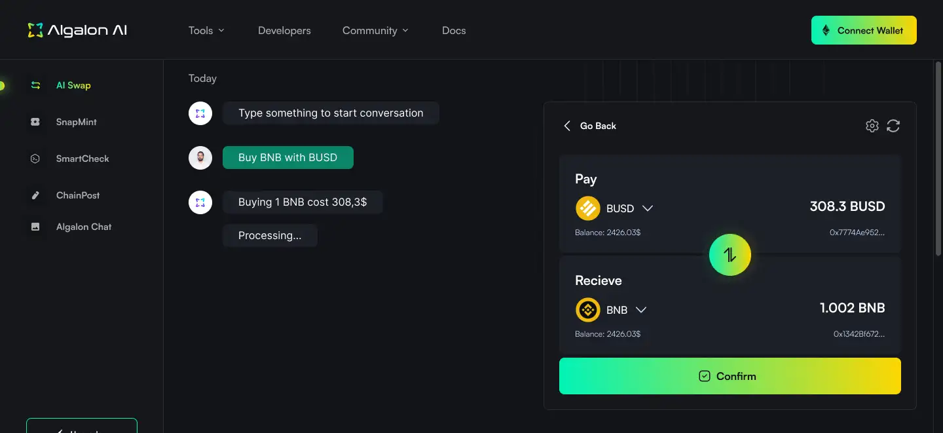Click the refresh rates icon
Viewport: 943px width, 433px height.
coord(893,126)
